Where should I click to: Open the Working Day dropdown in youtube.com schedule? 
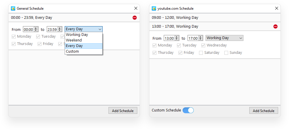click(x=225, y=38)
